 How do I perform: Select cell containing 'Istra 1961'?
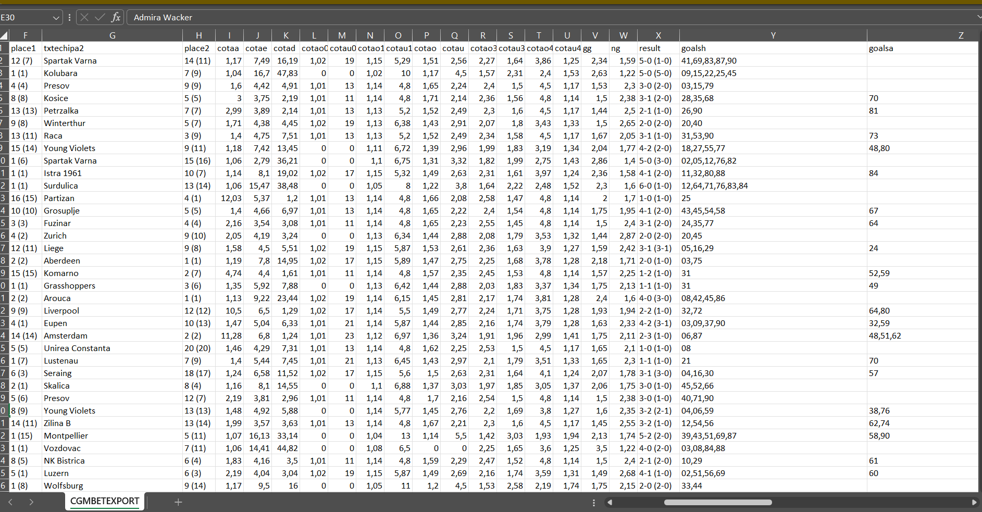112,173
